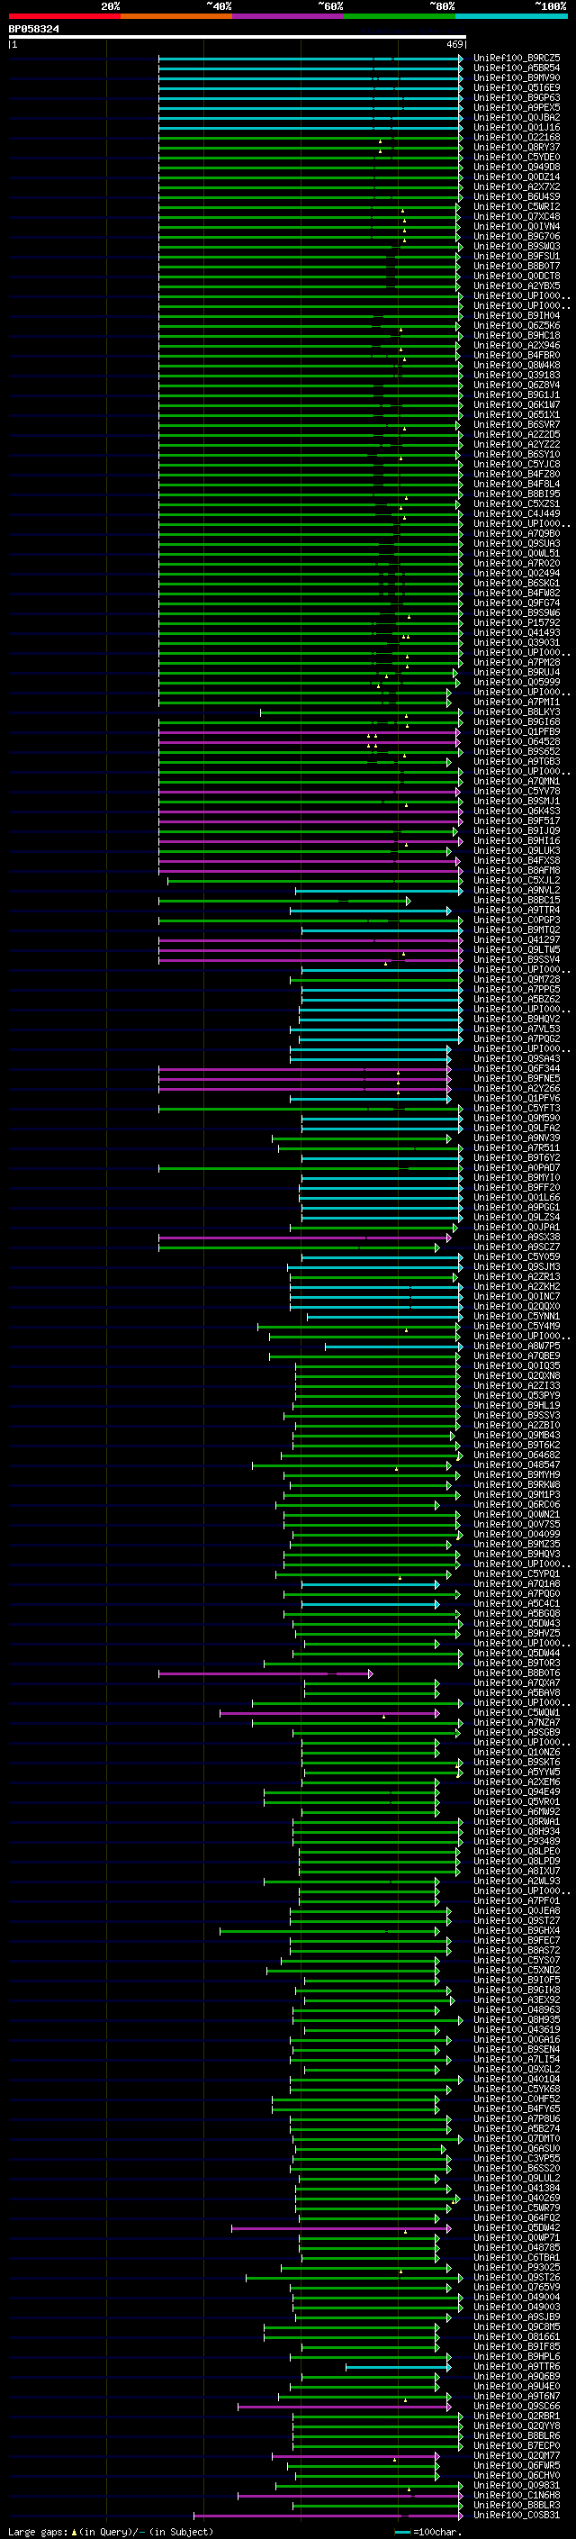Click the orange 40% identity legend segment
Viewport: 576px width, 2539px height.
pos(176,16)
